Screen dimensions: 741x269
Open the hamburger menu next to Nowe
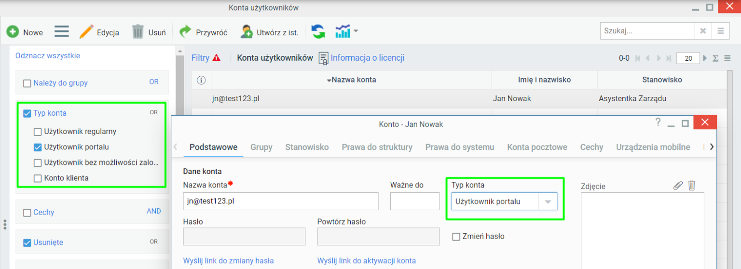(62, 32)
